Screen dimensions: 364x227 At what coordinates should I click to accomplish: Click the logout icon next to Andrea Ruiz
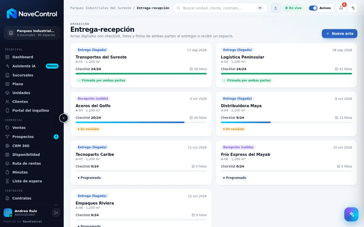coord(56,213)
